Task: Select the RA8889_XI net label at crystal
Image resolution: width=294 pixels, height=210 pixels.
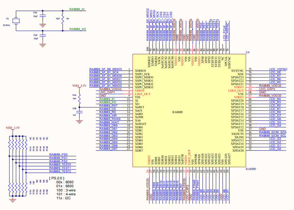Action: pos(77,9)
